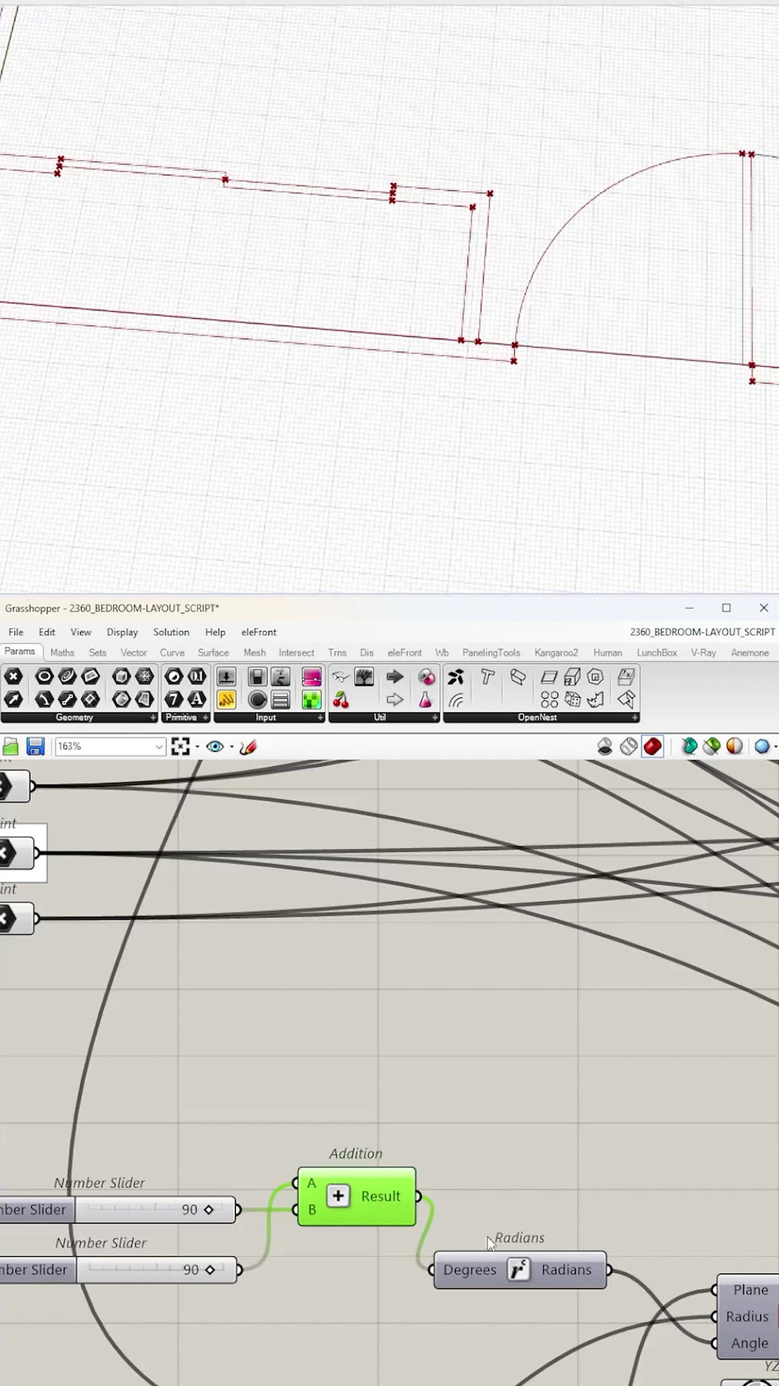This screenshot has width=779, height=1386.
Task: Open the File menu
Action: click(16, 632)
